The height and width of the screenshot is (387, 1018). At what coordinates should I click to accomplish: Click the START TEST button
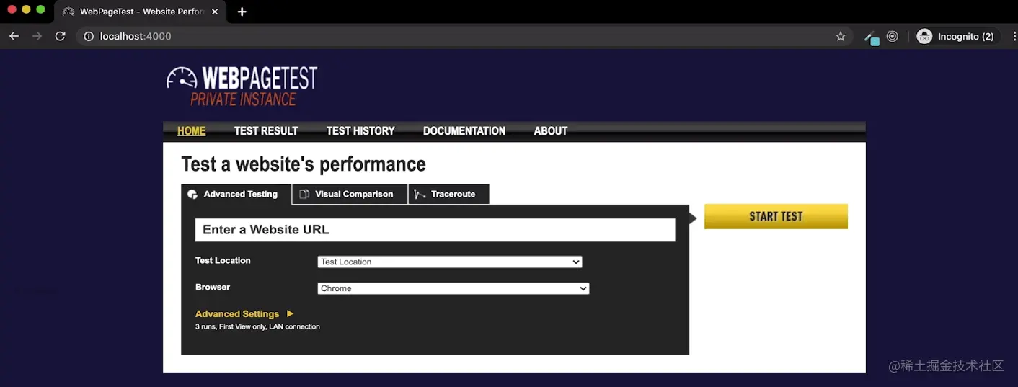click(776, 216)
